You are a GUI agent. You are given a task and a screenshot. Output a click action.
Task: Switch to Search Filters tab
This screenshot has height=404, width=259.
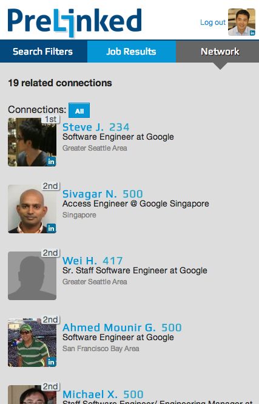tap(44, 52)
